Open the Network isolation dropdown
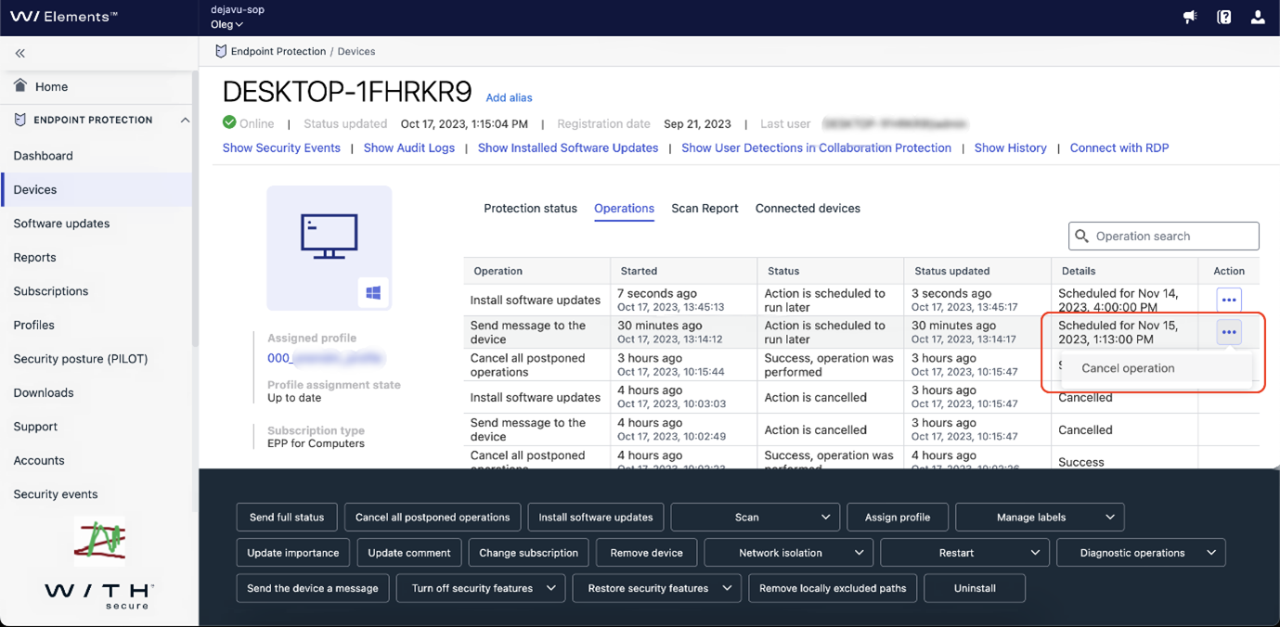Screen dimensions: 1280x627 [x=788, y=553]
